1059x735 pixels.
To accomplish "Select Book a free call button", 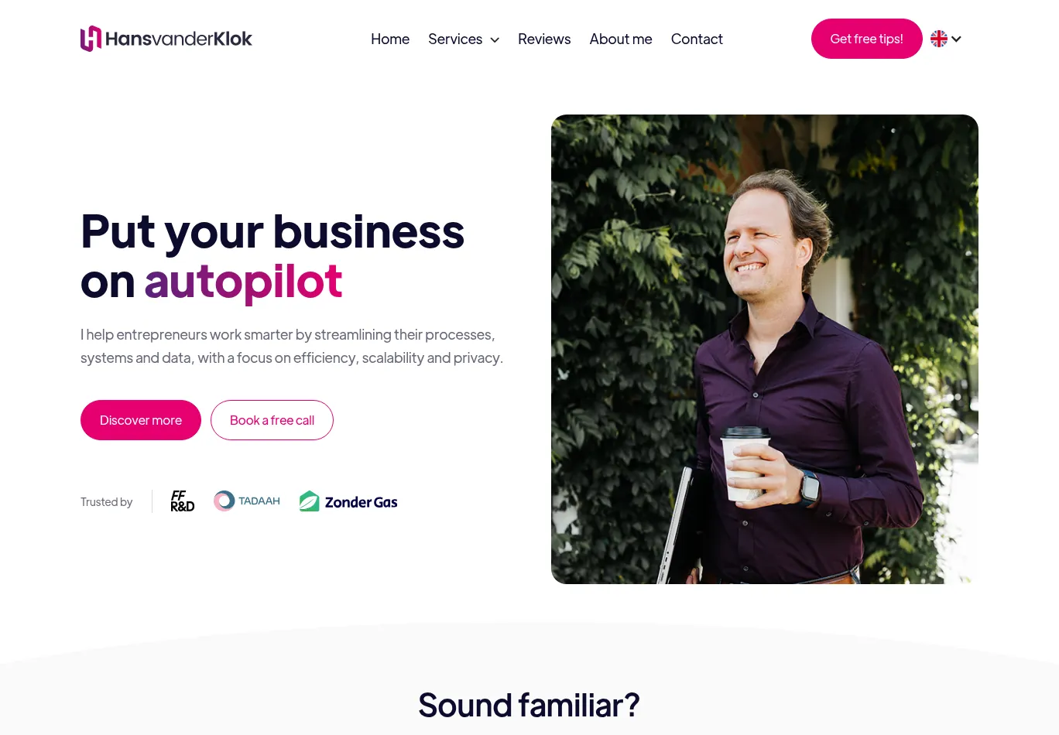I will 272,420.
